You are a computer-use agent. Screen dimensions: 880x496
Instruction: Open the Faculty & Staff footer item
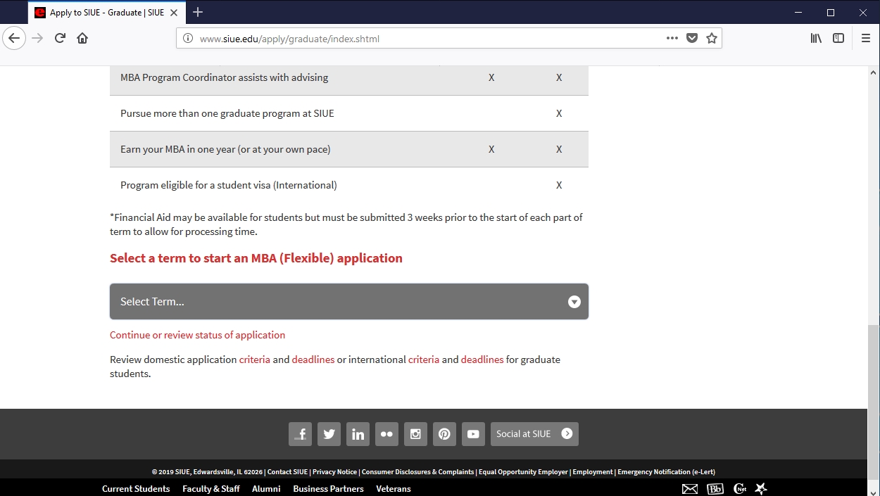tap(210, 489)
